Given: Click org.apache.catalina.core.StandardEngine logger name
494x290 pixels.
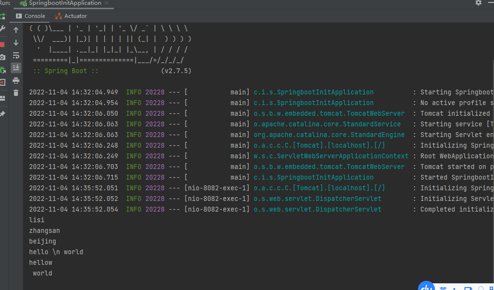Looking at the screenshot, I should click(329, 135).
